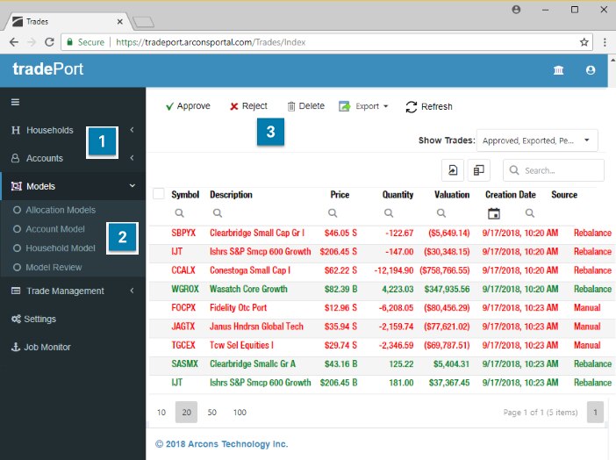This screenshot has width=616, height=460.
Task: Open the Export dropdown
Action: pos(363,106)
